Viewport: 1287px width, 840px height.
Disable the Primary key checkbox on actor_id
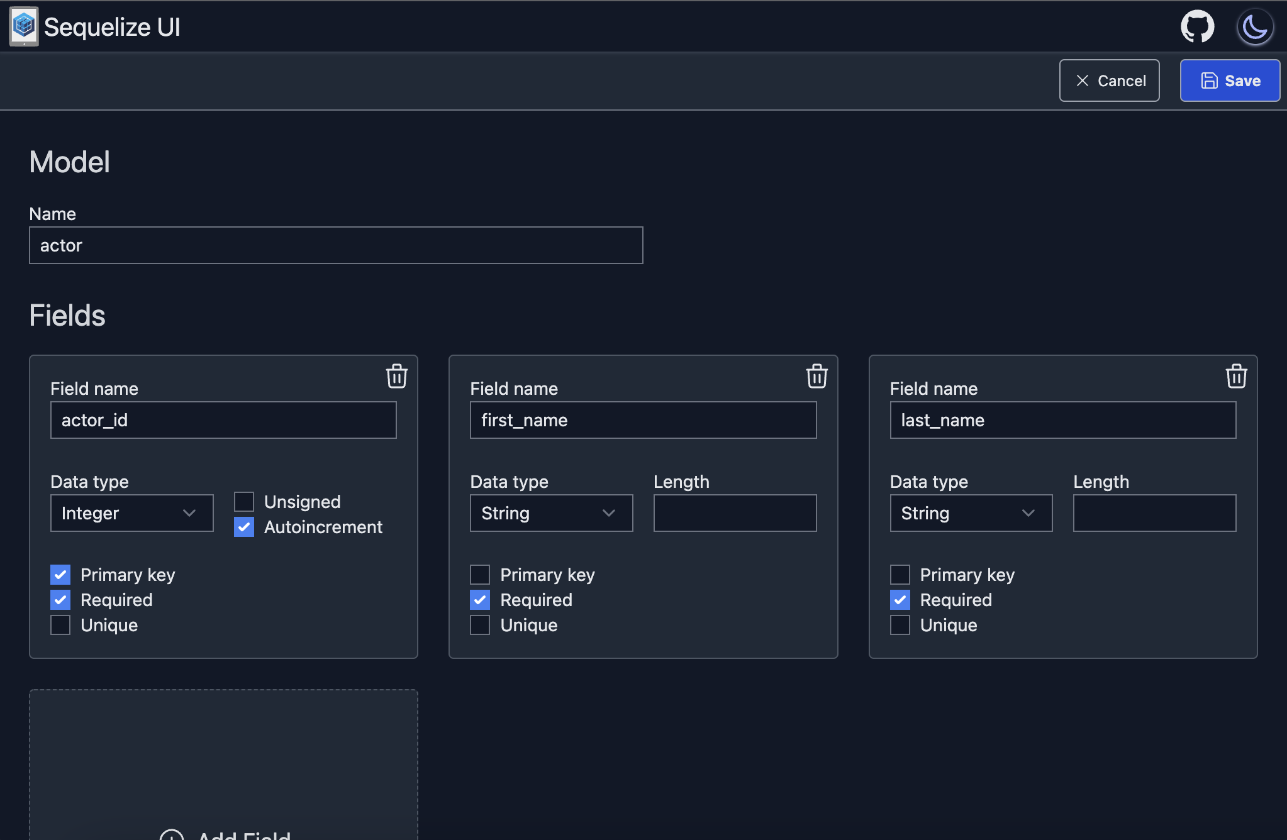click(60, 574)
